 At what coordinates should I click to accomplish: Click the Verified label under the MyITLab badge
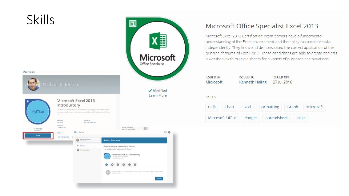pyautogui.click(x=39, y=128)
